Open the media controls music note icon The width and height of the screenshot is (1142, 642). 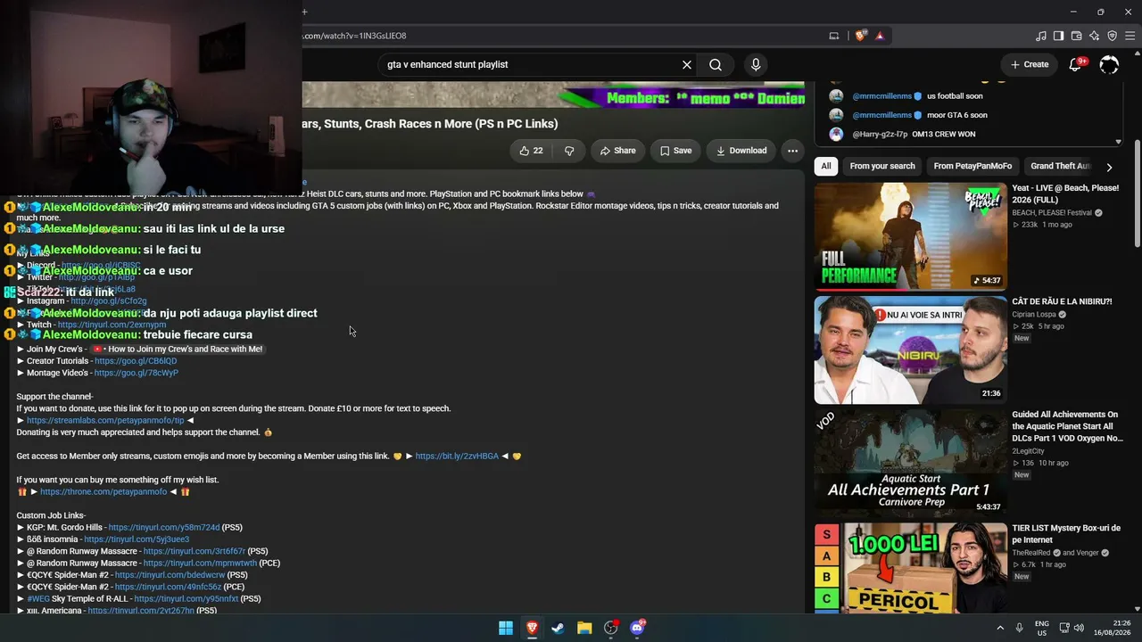coord(1041,36)
